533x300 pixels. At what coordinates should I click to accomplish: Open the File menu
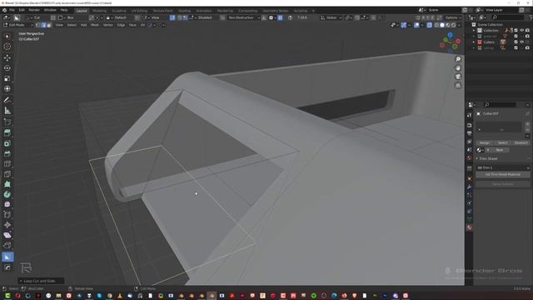pos(12,10)
